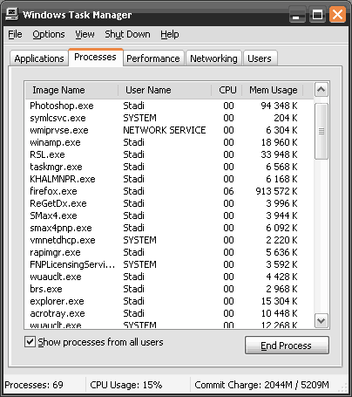Open the View menu
The image size is (352, 397).
click(85, 34)
